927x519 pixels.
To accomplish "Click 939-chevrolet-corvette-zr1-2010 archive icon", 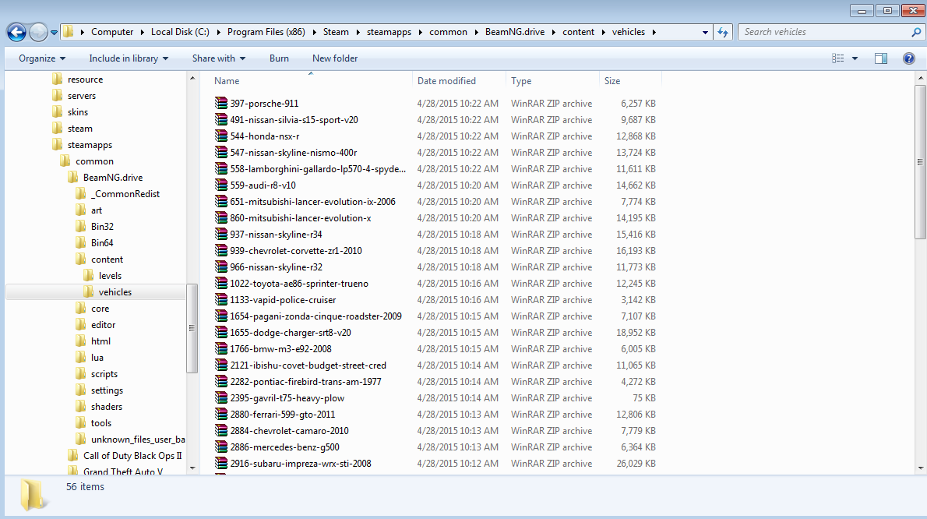I will coord(221,251).
